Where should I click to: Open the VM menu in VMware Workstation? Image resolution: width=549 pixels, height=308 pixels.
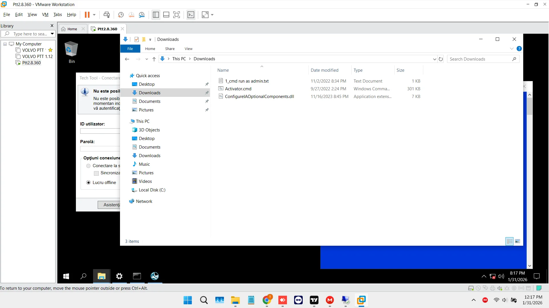pos(45,15)
